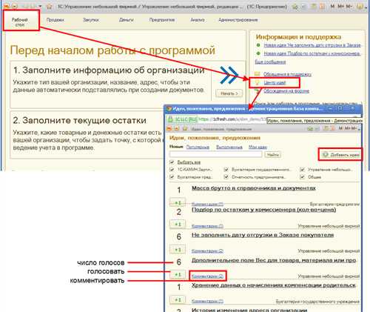Image resolution: width=370 pixels, height=312 pixels.
Task: Click the Мои идеи filter link
Action: click(258, 147)
